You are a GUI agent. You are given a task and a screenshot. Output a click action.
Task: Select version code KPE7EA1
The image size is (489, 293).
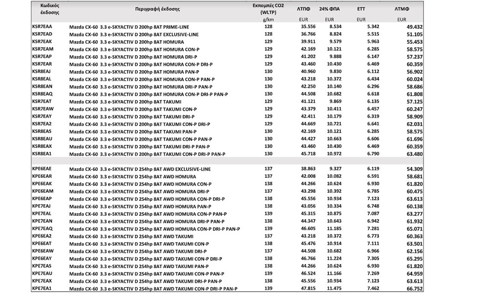click(42, 289)
